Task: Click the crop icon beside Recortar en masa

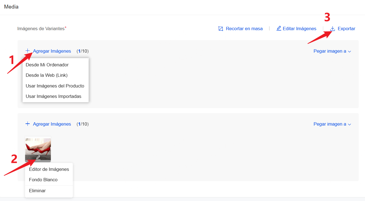Action: (220, 29)
